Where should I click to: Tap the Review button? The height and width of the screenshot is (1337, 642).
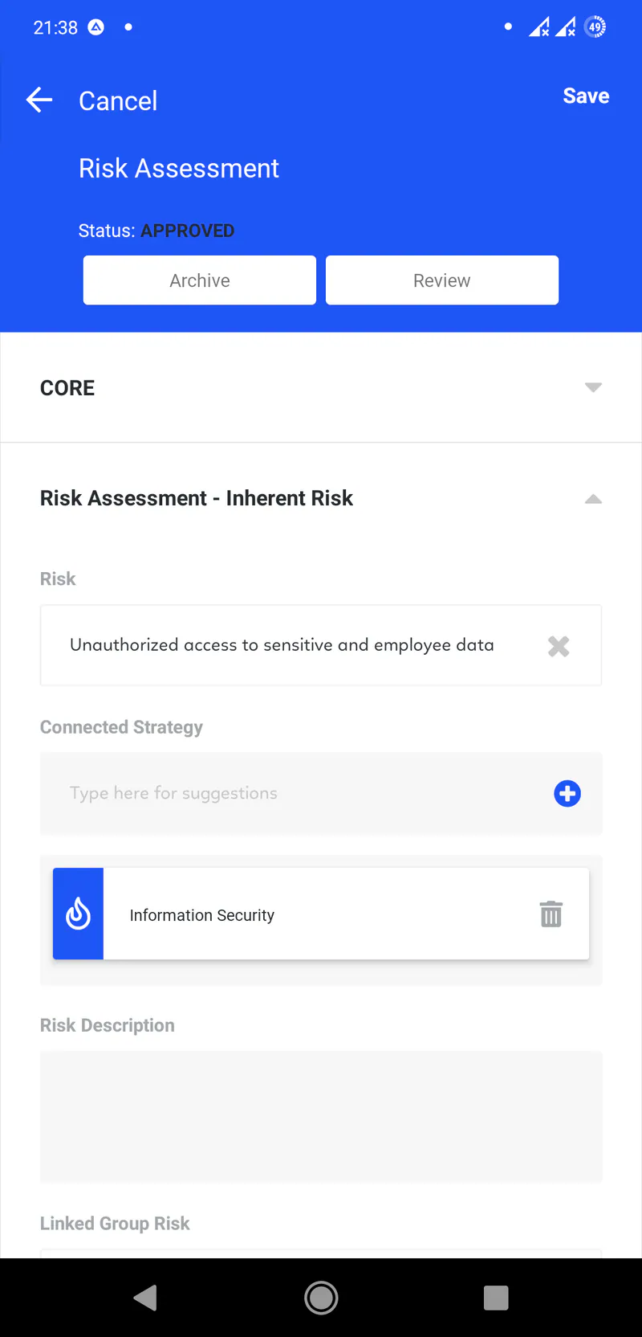point(442,280)
